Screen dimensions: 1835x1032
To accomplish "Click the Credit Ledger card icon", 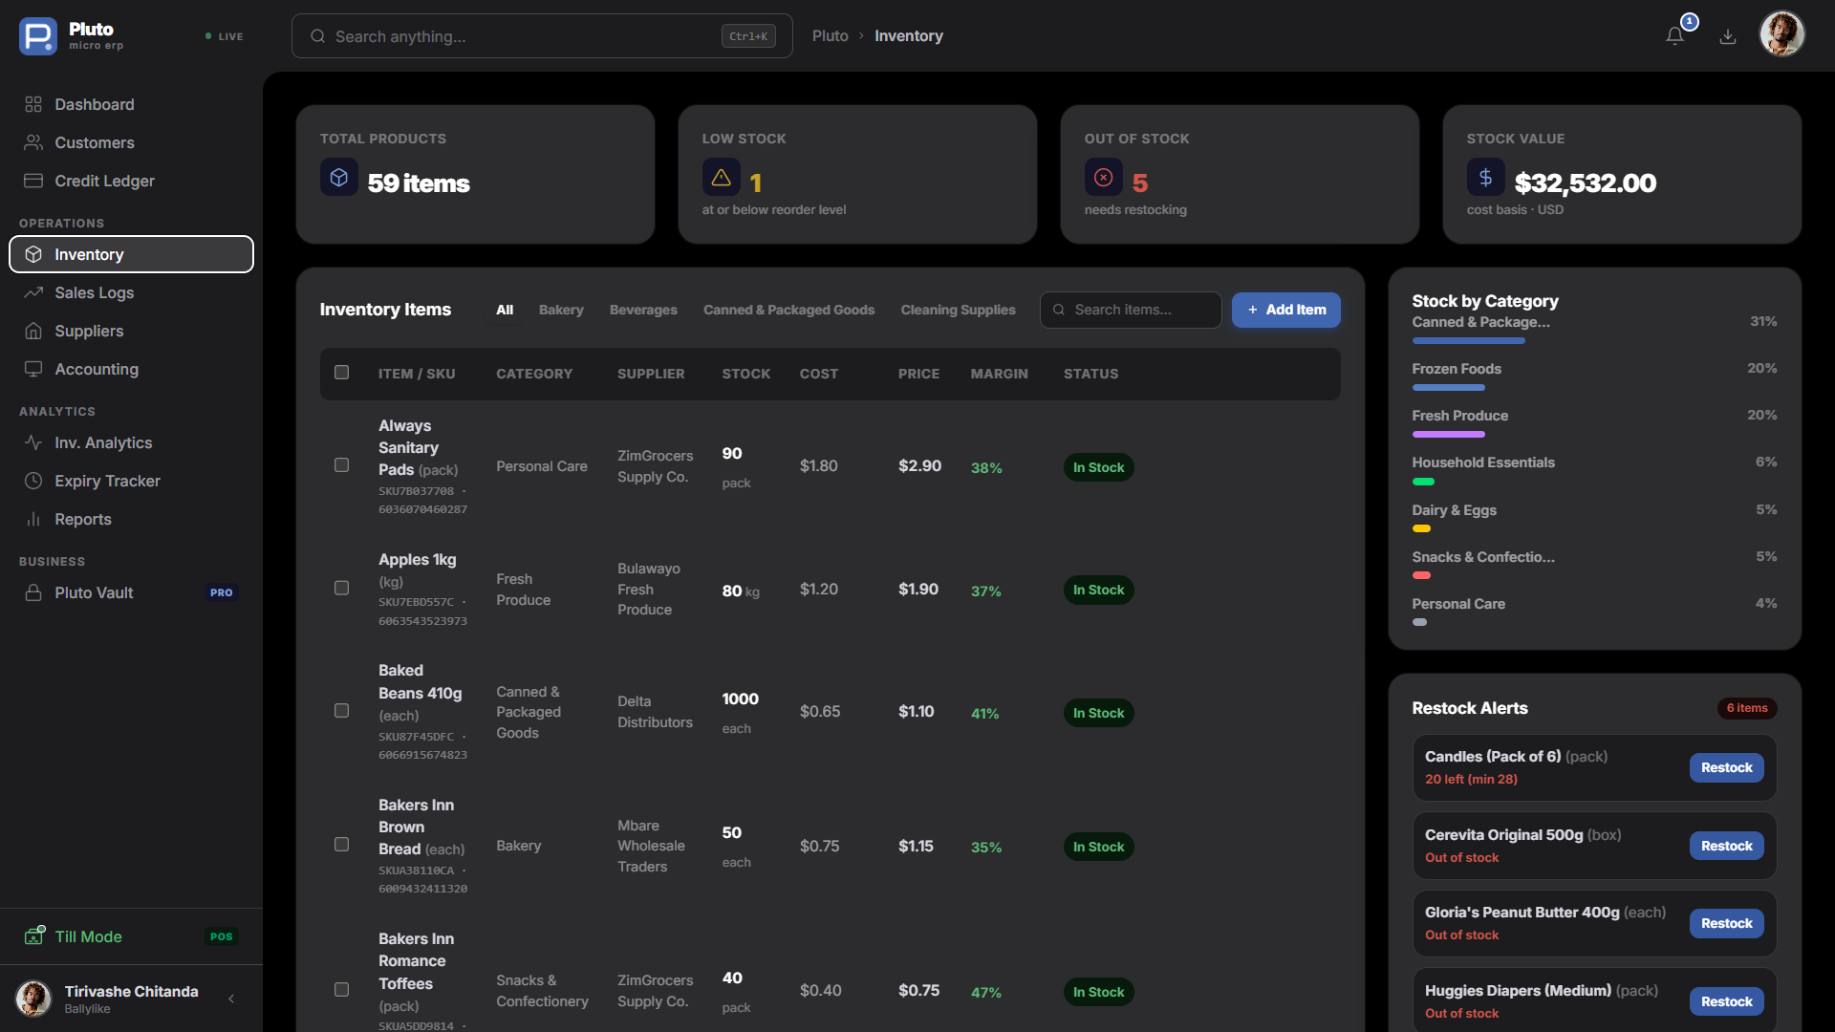I will point(33,181).
